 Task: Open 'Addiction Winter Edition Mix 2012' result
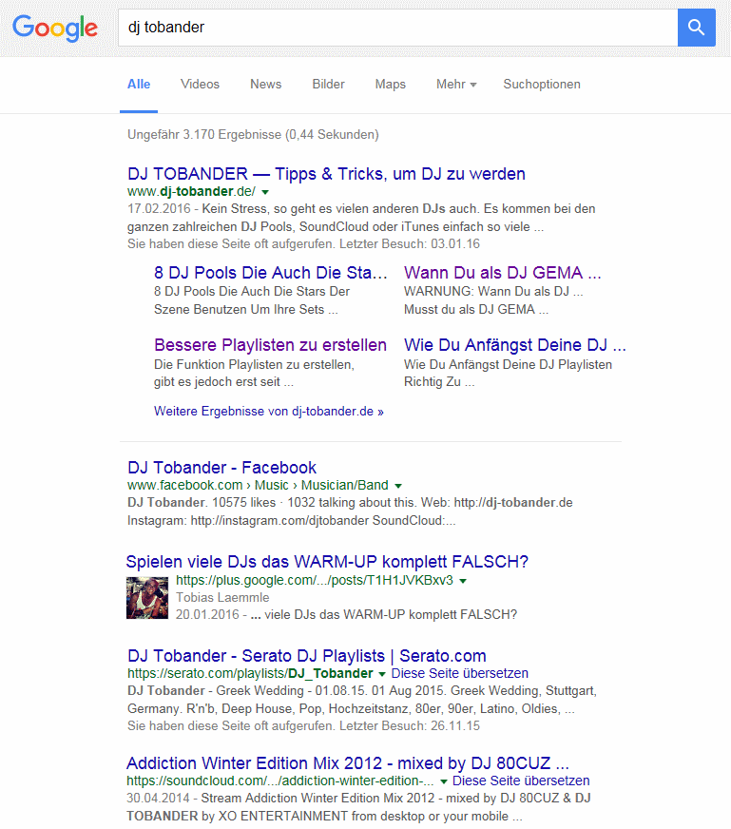click(347, 762)
